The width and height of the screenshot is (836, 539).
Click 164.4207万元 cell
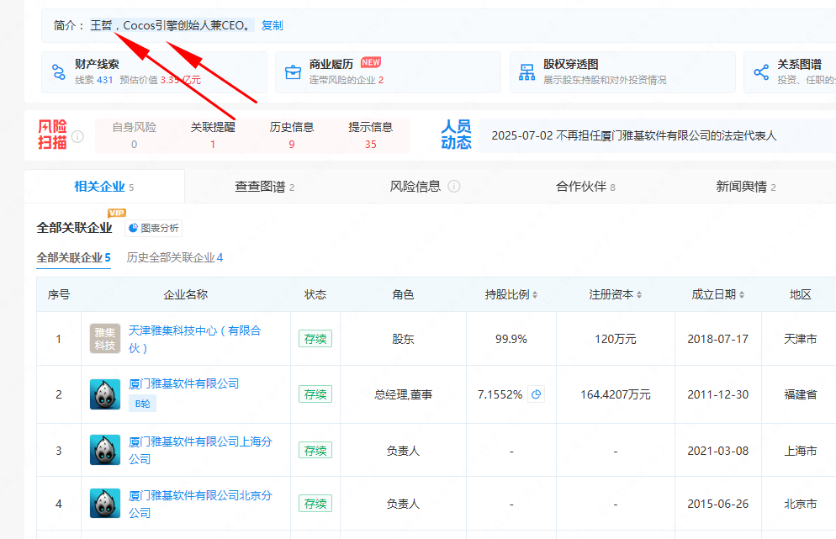point(616,394)
